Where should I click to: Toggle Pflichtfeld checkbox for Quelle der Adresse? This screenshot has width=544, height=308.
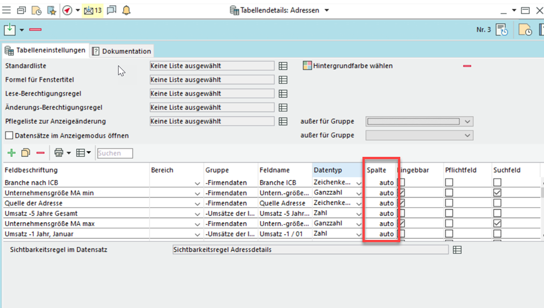click(x=449, y=203)
